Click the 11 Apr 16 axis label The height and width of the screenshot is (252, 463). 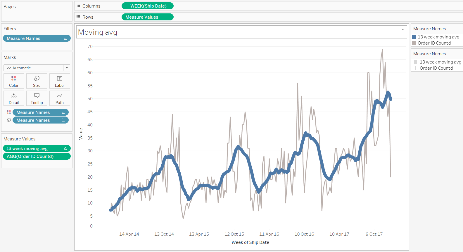(269, 234)
